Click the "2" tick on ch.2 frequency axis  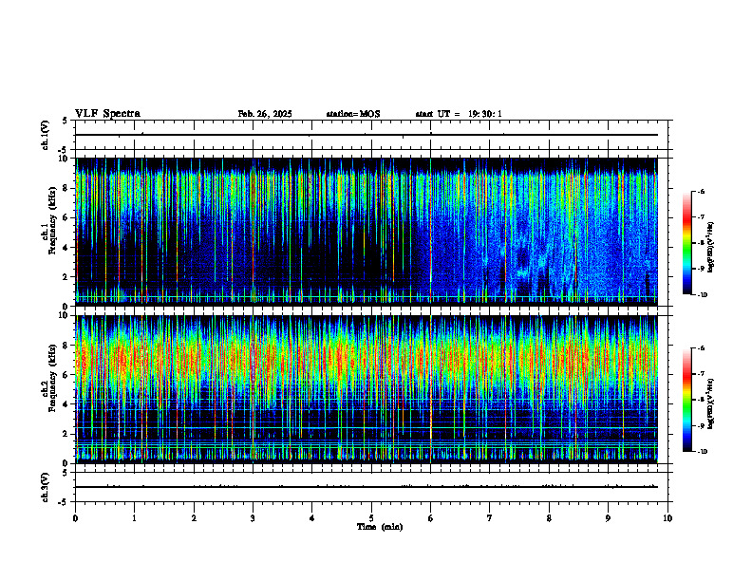tap(67, 434)
